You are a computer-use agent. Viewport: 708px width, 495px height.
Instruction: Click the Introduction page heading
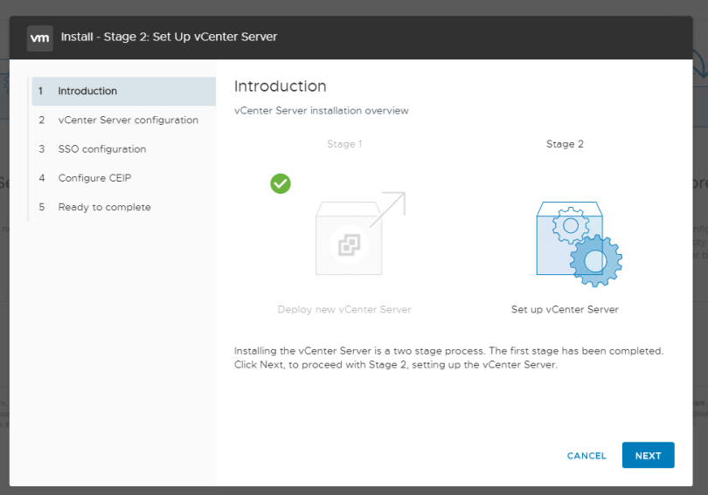tap(280, 86)
